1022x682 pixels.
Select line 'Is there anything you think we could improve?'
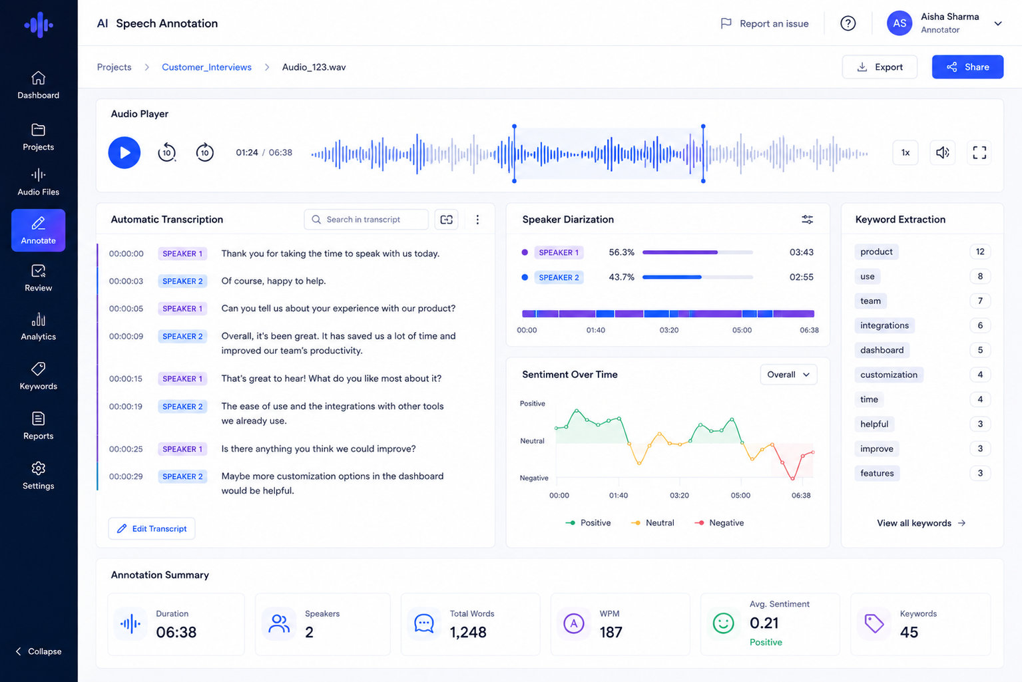point(318,449)
